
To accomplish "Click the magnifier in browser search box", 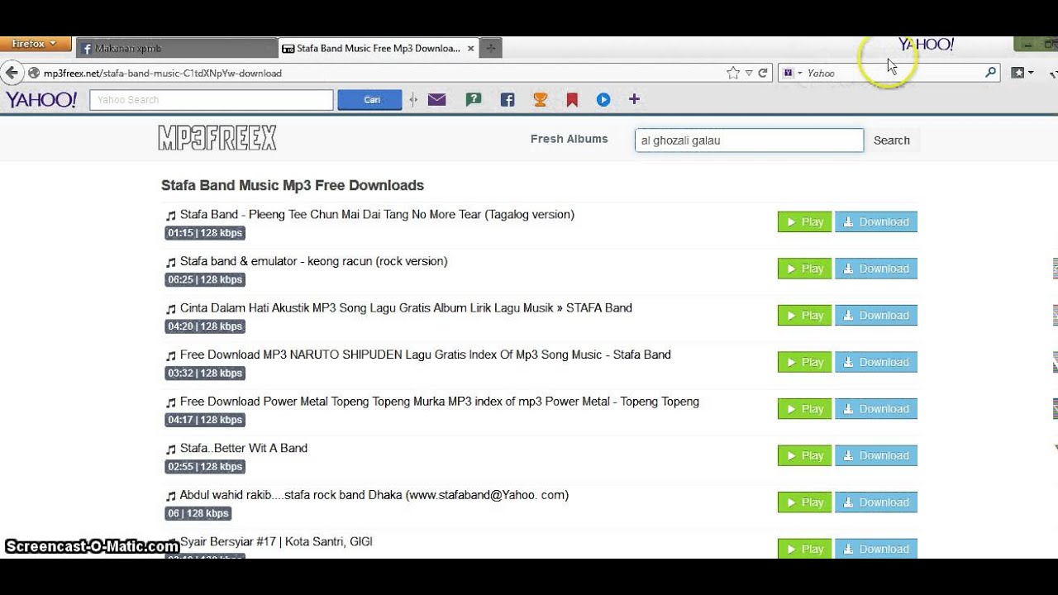I will tap(990, 73).
